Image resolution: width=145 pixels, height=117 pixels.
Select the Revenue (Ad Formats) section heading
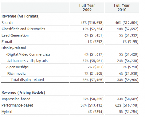21,16
